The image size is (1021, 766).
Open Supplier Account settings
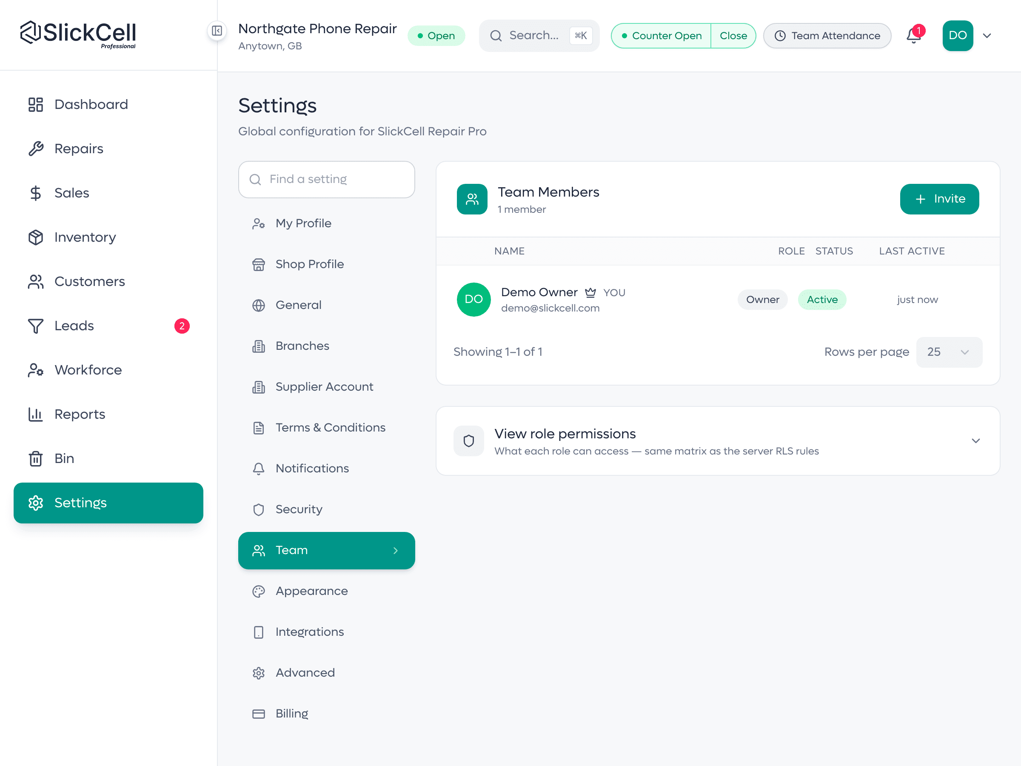point(326,387)
